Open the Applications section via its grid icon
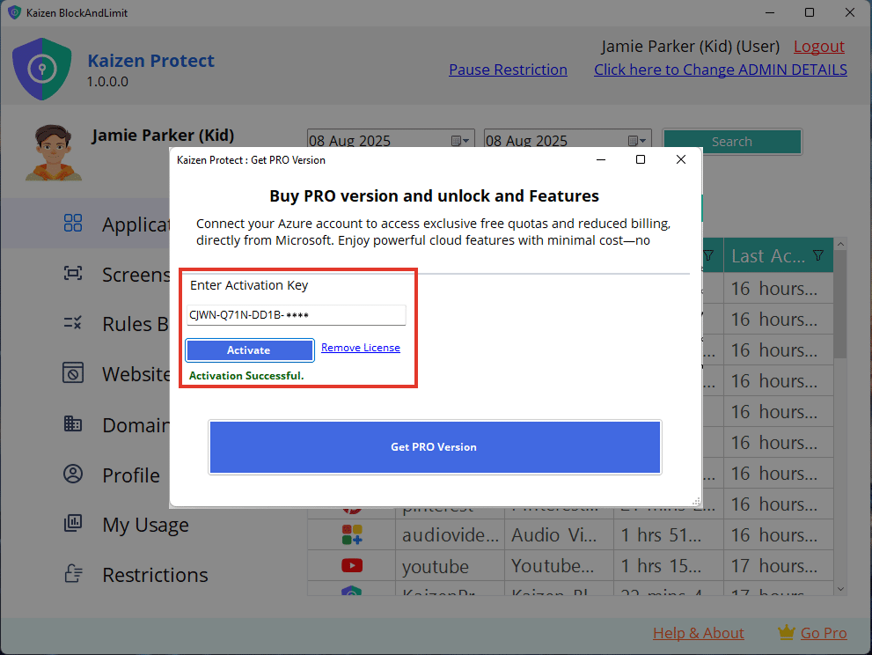The image size is (872, 655). [73, 224]
